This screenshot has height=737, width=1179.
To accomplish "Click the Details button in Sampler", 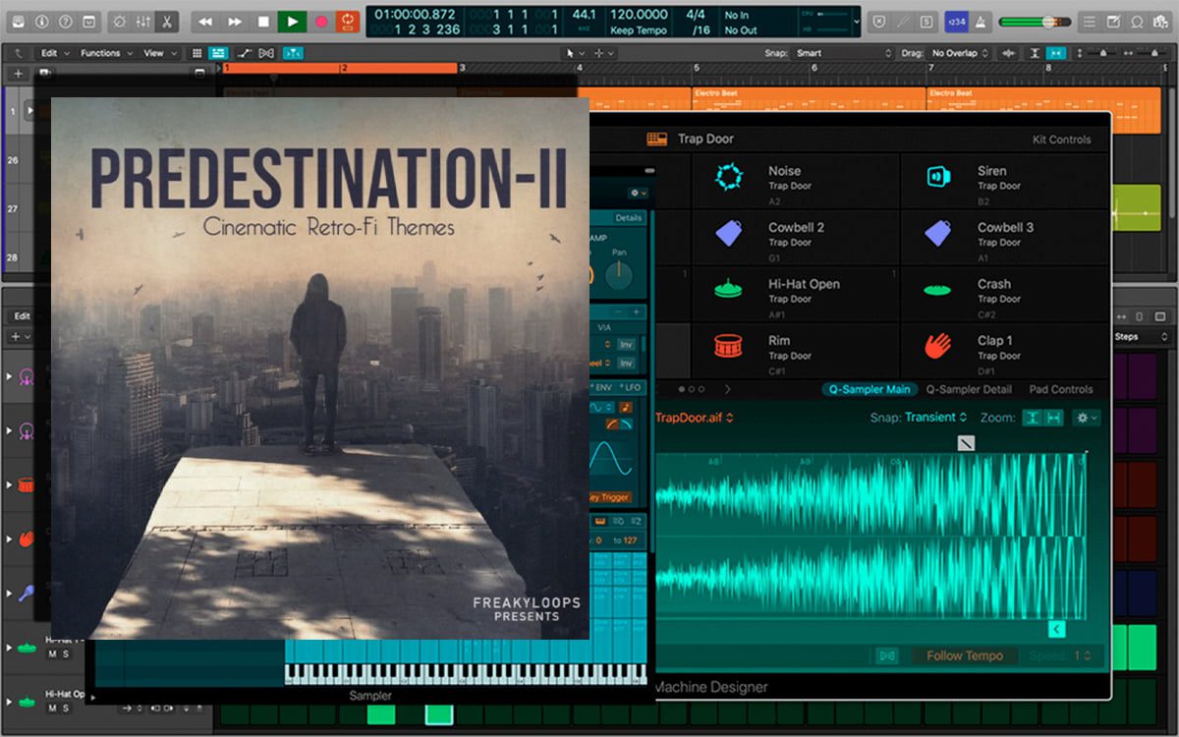I will [x=628, y=218].
